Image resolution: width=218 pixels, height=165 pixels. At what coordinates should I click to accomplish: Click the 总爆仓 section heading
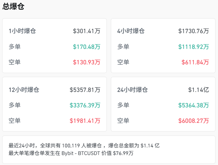(14, 7)
